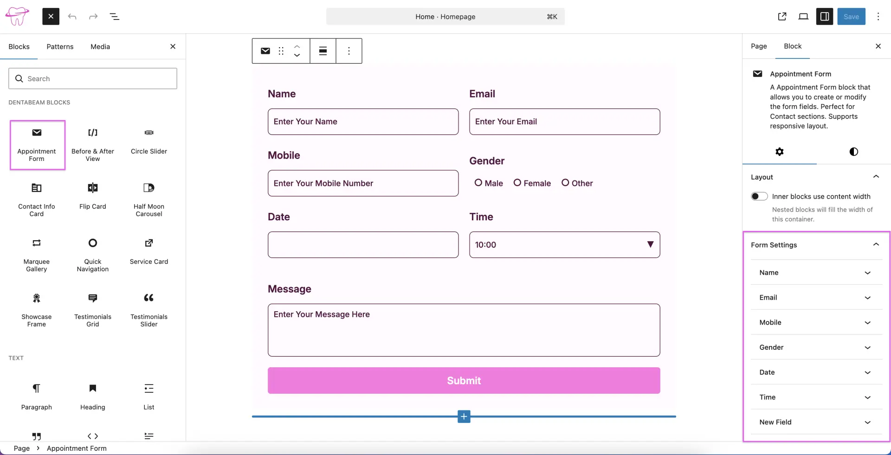Add a block with the plus inserter
891x455 pixels.
click(x=464, y=417)
